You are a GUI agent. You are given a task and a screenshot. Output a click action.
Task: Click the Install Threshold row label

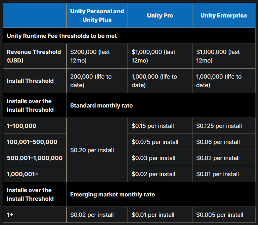[35, 81]
